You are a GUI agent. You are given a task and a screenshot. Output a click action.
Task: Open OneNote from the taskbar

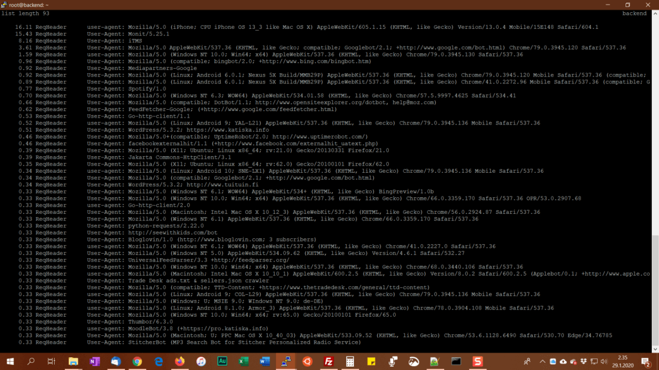point(95,362)
